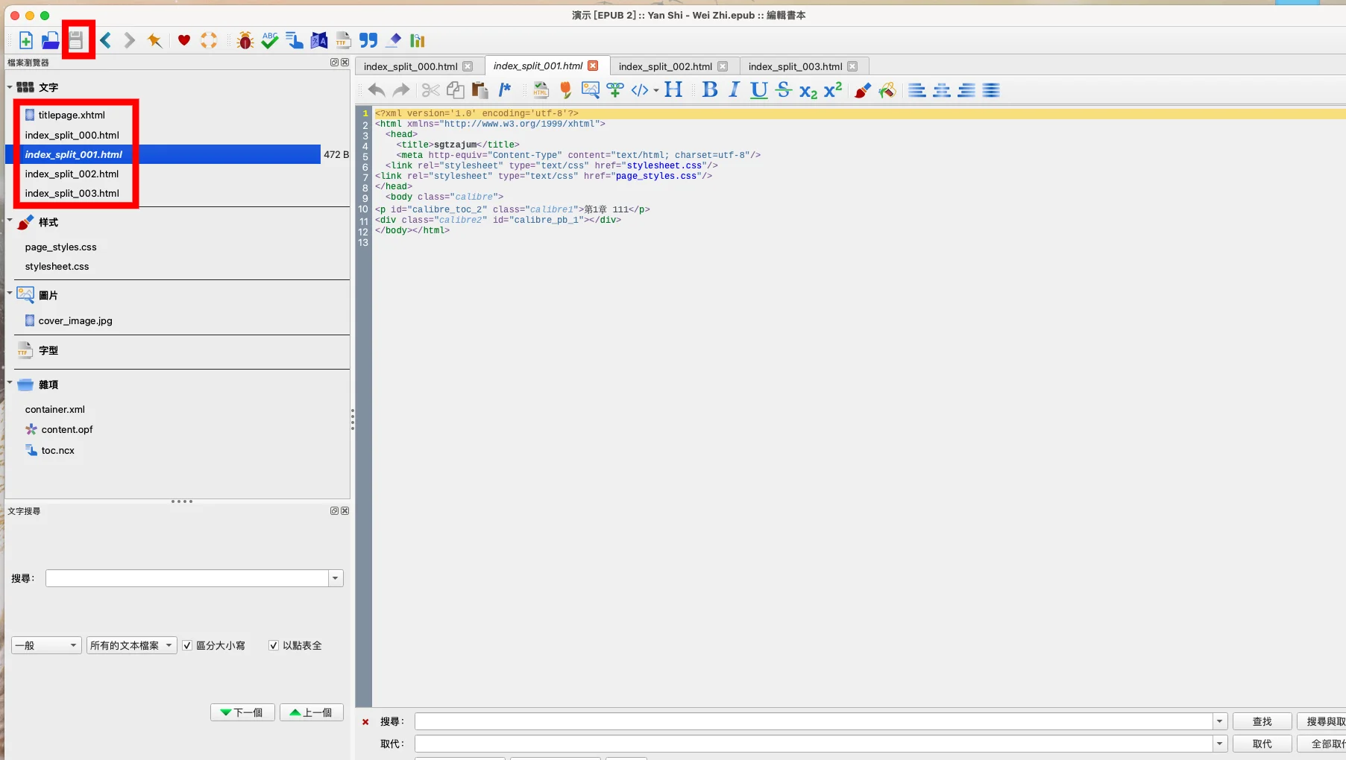Close the index_split_001.html tab
This screenshot has width=1346, height=760.
[x=593, y=66]
